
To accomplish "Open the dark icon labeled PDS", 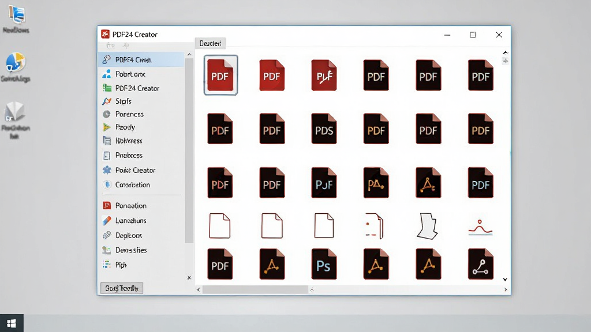I will [x=324, y=129].
